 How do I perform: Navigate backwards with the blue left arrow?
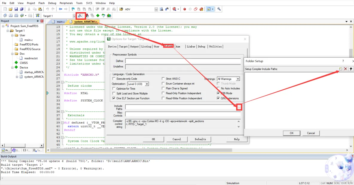click(60, 9)
